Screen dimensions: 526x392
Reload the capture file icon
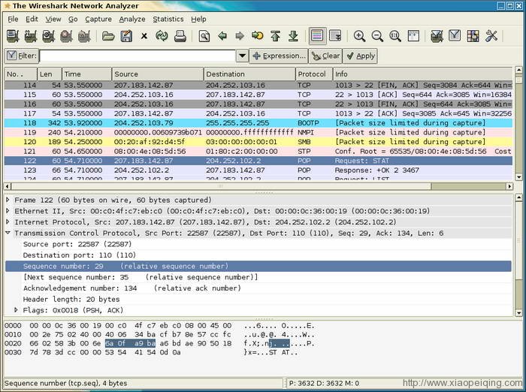162,36
